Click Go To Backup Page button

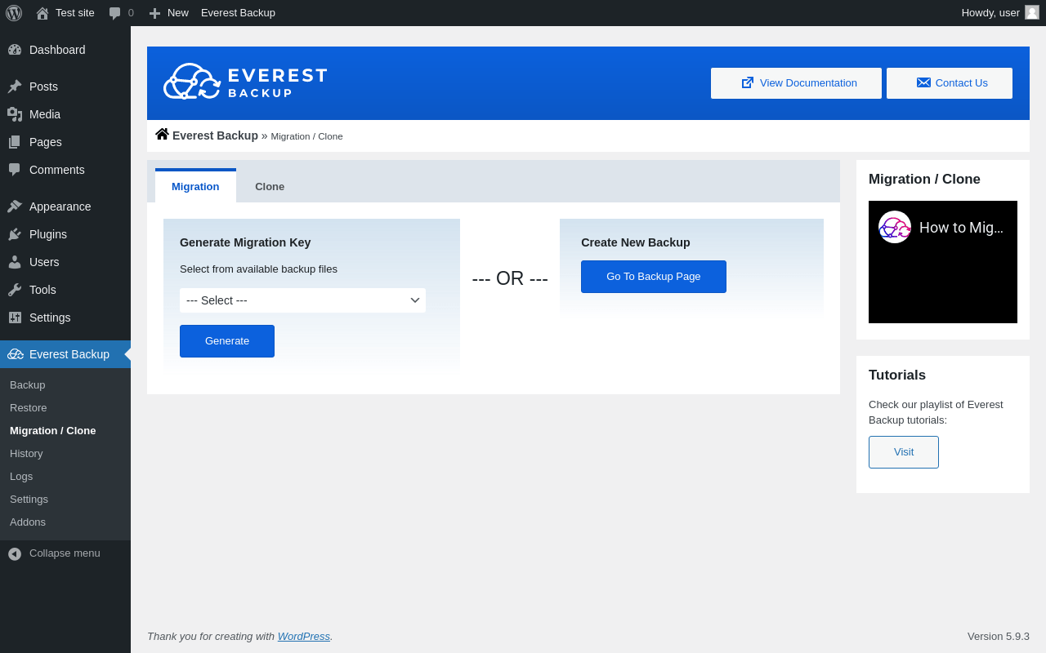pyautogui.click(x=654, y=277)
